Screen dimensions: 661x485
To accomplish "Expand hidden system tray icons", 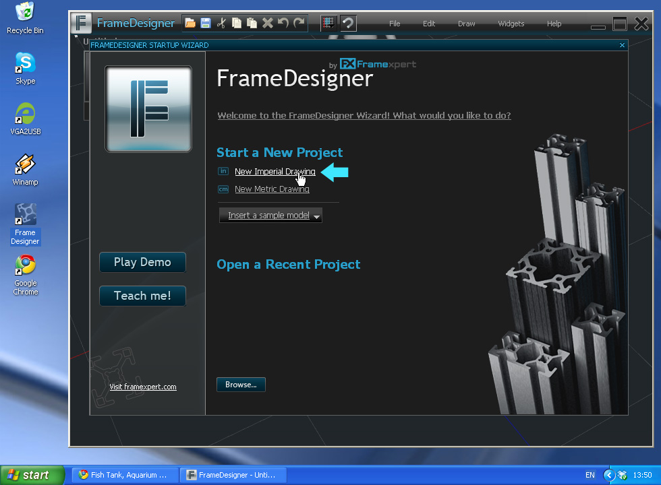I will tap(608, 475).
